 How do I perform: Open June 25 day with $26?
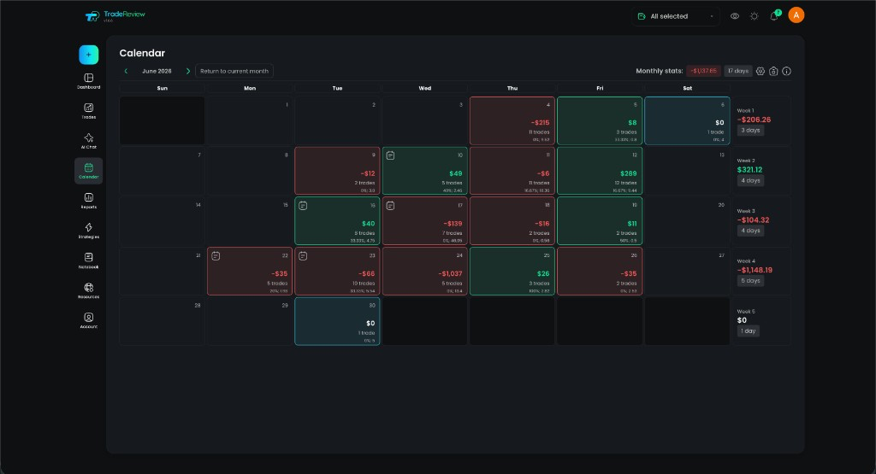512,271
